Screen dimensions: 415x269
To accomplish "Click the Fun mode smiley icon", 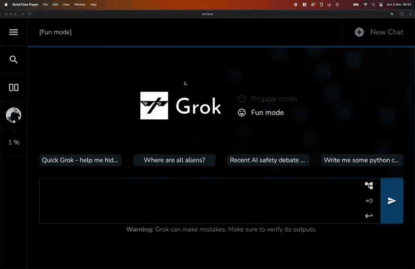I will point(242,112).
